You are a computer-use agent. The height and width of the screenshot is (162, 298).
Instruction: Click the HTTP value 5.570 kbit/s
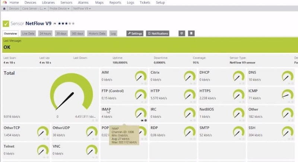[x=159, y=98]
